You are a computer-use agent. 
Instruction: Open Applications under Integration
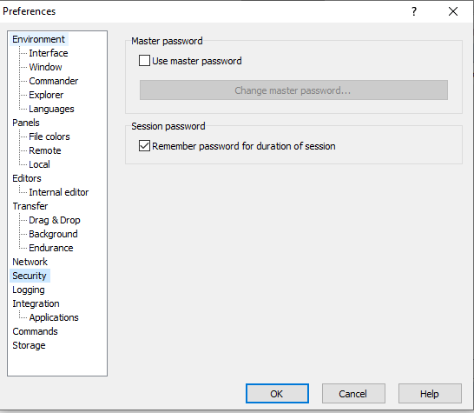pyautogui.click(x=54, y=317)
